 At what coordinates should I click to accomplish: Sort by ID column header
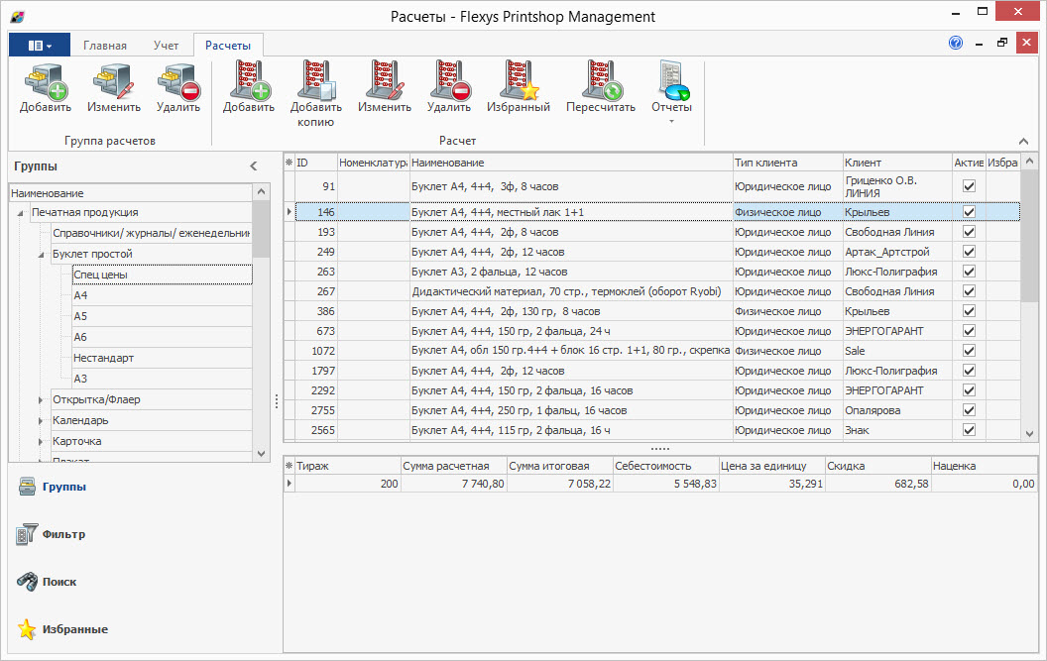315,163
